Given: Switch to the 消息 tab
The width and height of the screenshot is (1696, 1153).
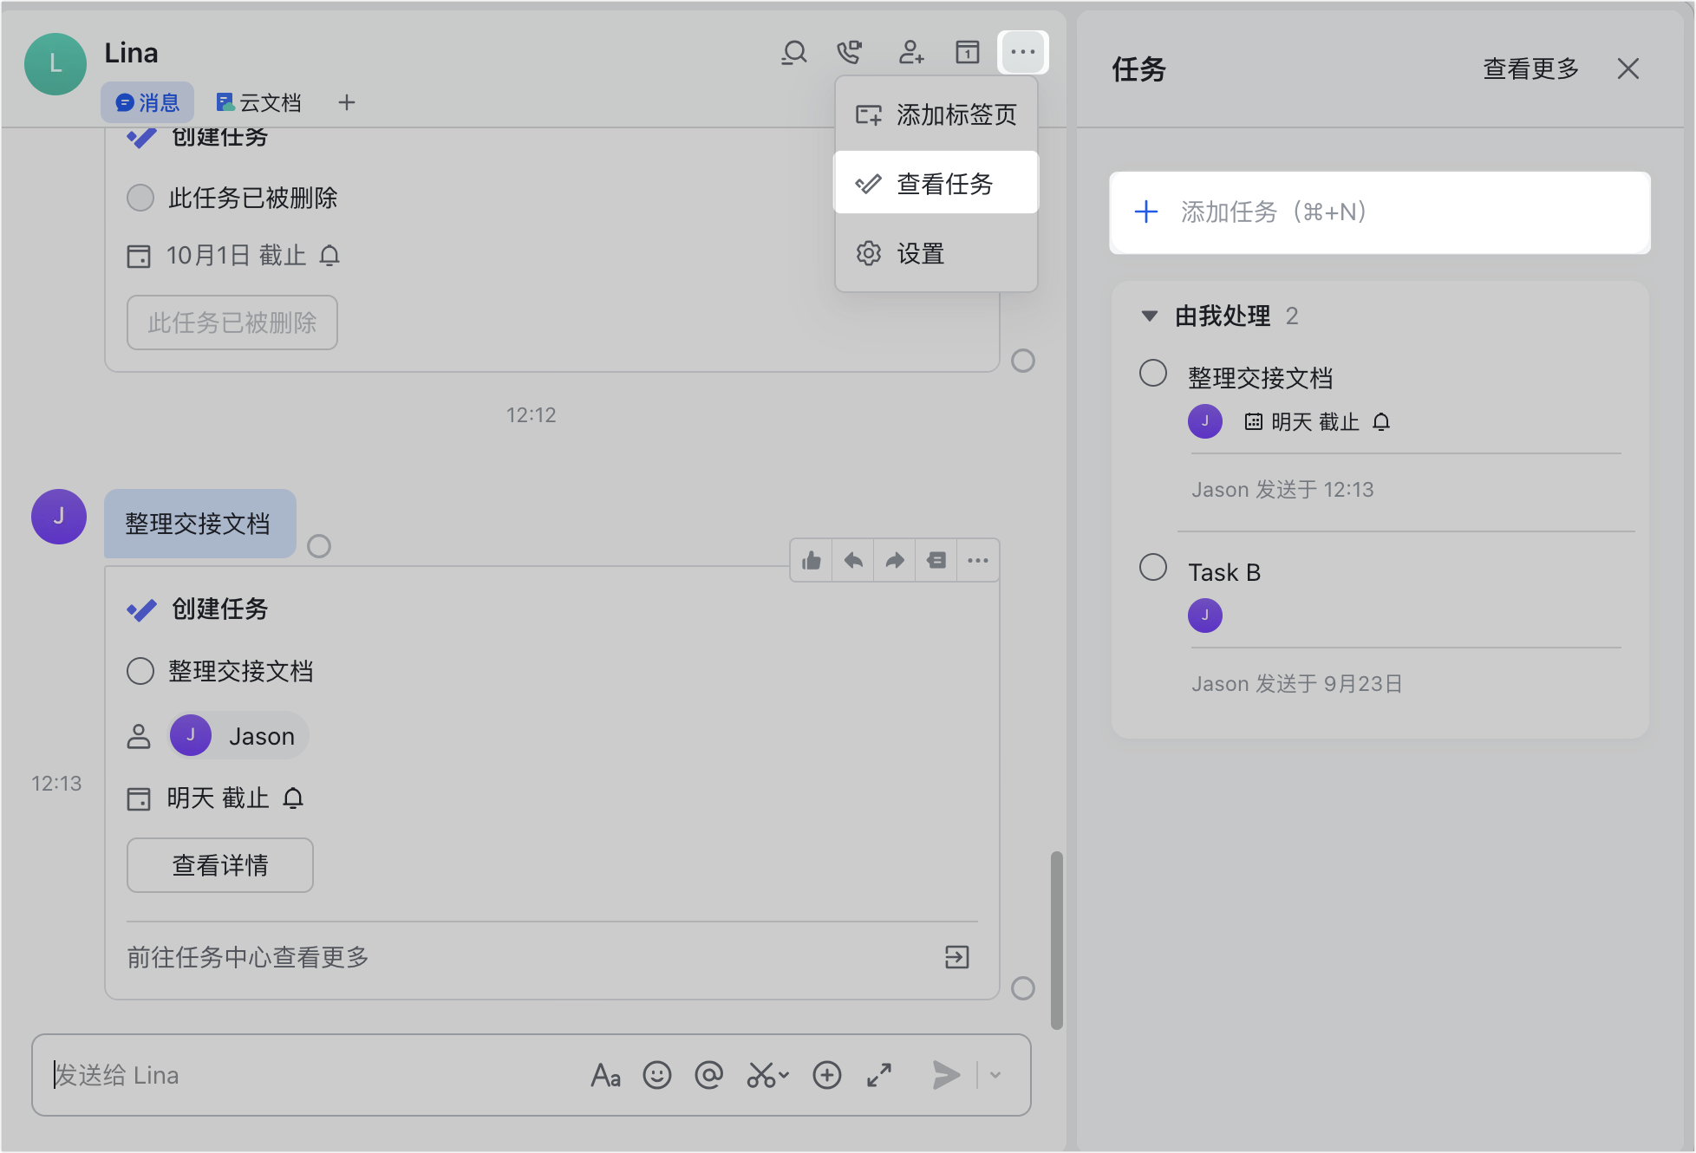Looking at the screenshot, I should tap(147, 103).
